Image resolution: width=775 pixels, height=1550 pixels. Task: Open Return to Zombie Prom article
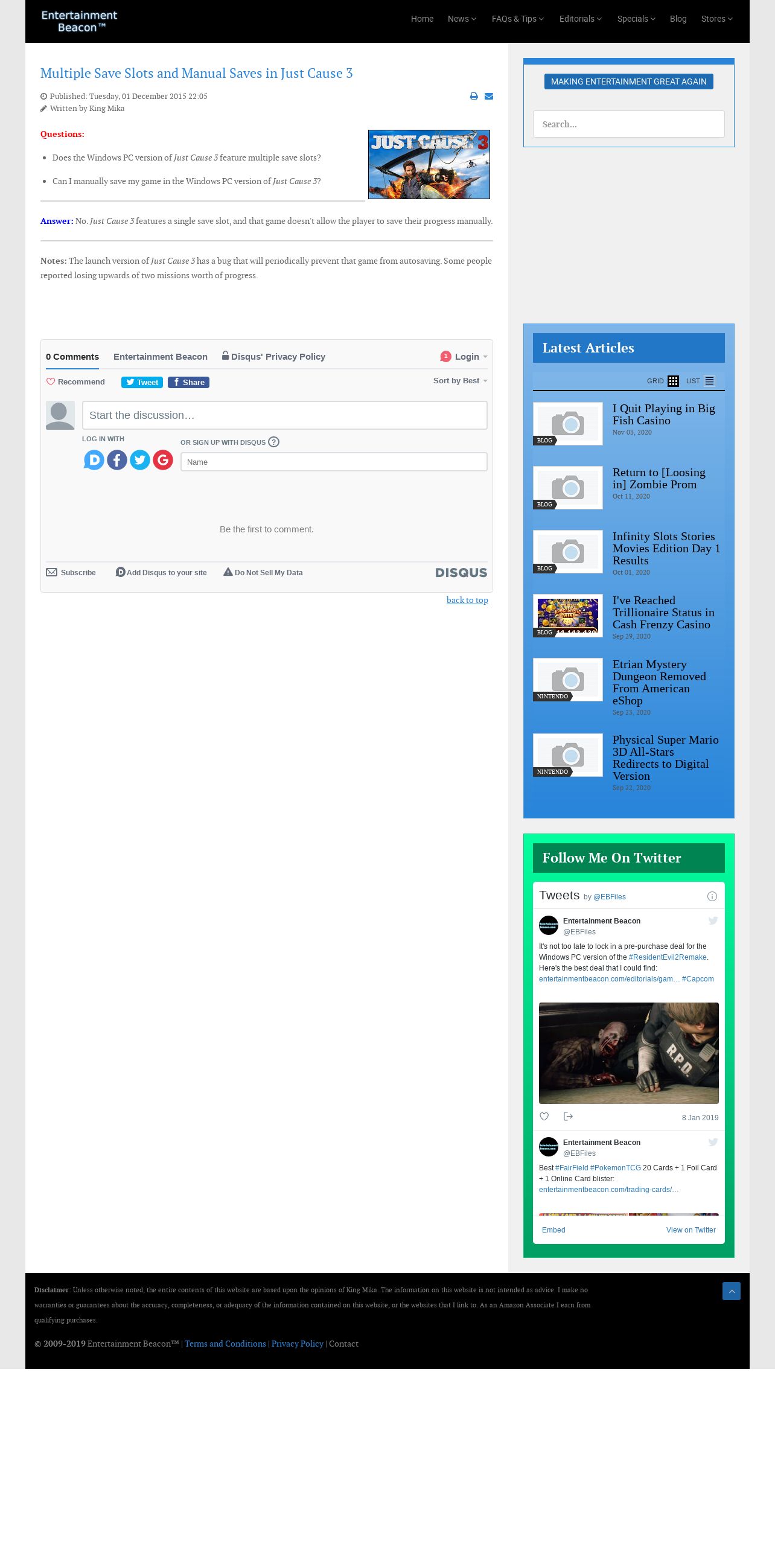[x=659, y=479]
